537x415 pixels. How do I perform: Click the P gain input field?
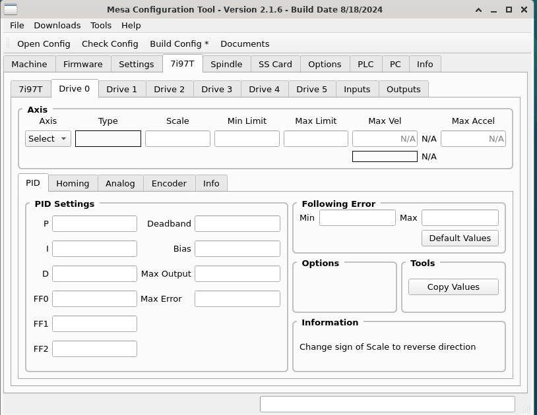[x=94, y=223]
